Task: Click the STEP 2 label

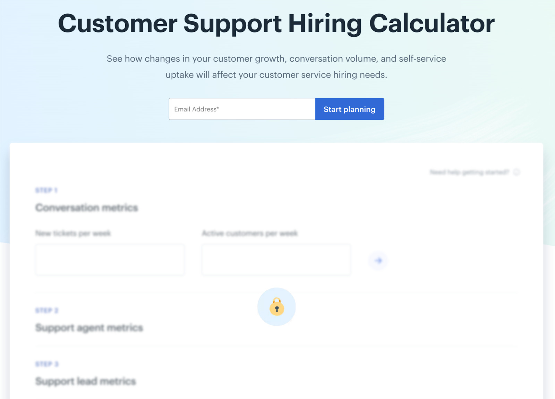Action: [46, 310]
